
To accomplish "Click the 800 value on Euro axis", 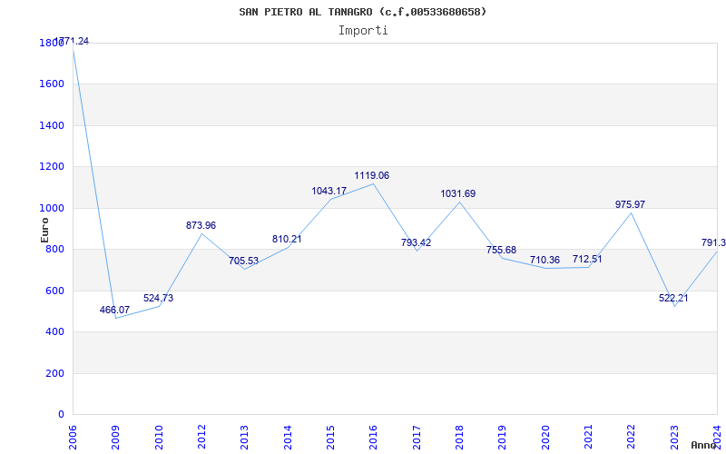I will 54,250.
